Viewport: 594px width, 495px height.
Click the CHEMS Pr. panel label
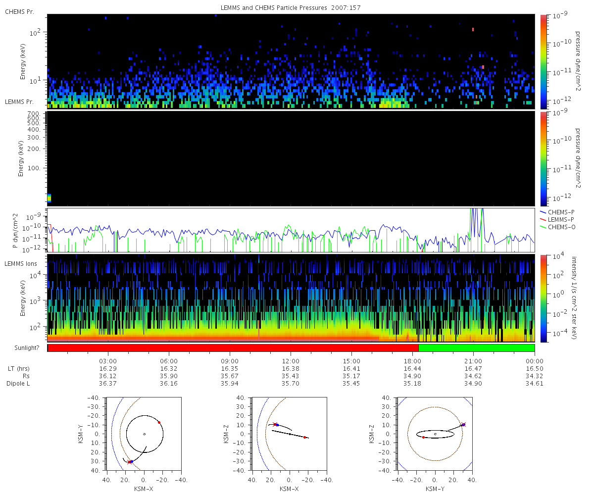[19, 11]
